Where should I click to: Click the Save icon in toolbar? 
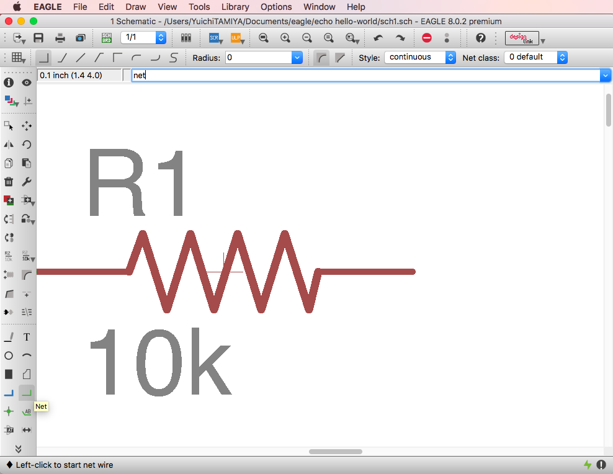click(x=38, y=38)
